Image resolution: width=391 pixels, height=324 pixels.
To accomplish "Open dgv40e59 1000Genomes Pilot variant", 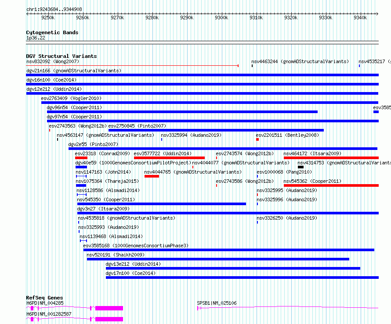I will 133,163.
